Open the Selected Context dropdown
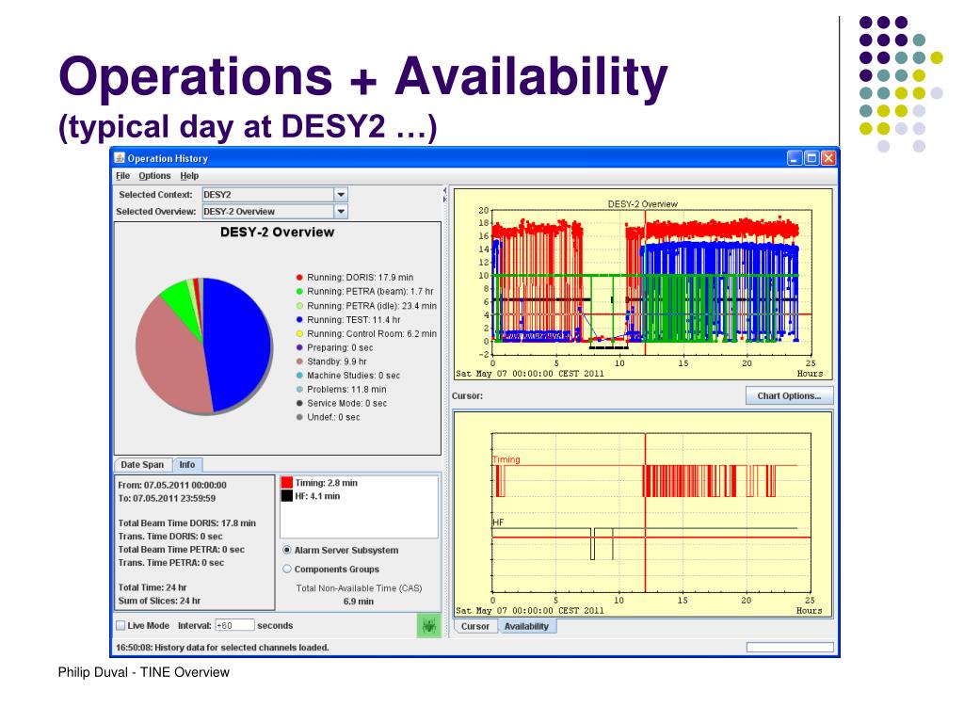Viewport: 964px width, 723px height. point(341,194)
